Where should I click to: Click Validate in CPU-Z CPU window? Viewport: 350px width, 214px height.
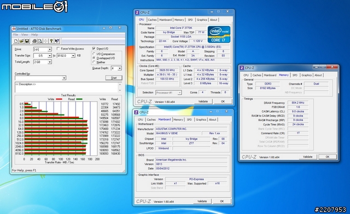coord(203,102)
